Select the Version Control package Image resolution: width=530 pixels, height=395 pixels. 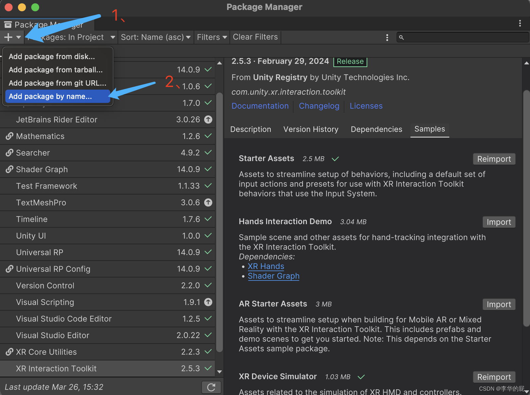108,285
